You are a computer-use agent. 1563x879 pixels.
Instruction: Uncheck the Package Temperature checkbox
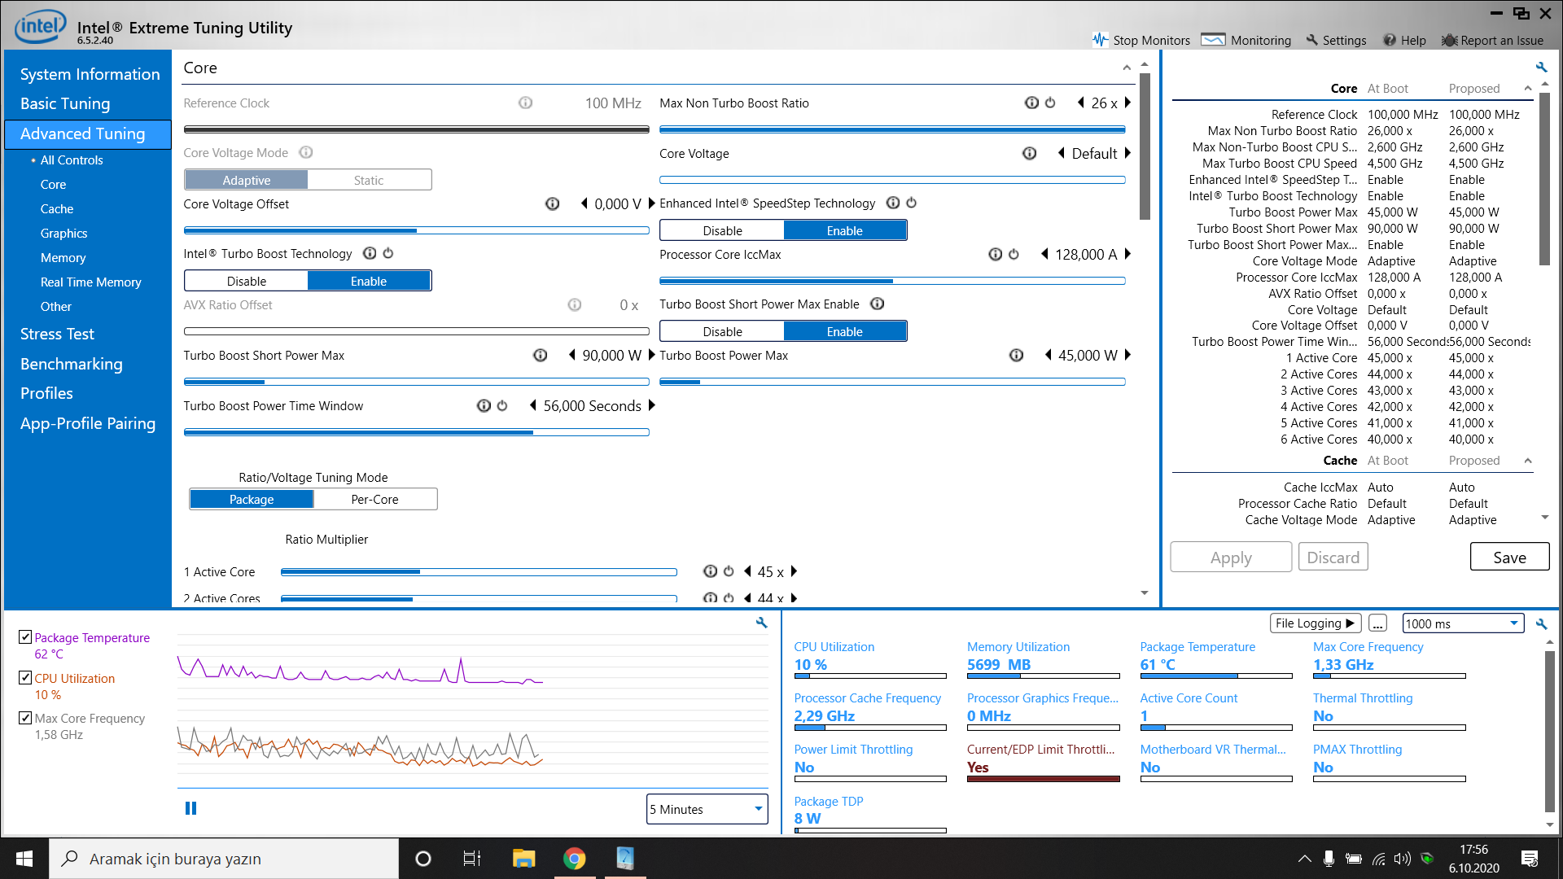coord(25,637)
